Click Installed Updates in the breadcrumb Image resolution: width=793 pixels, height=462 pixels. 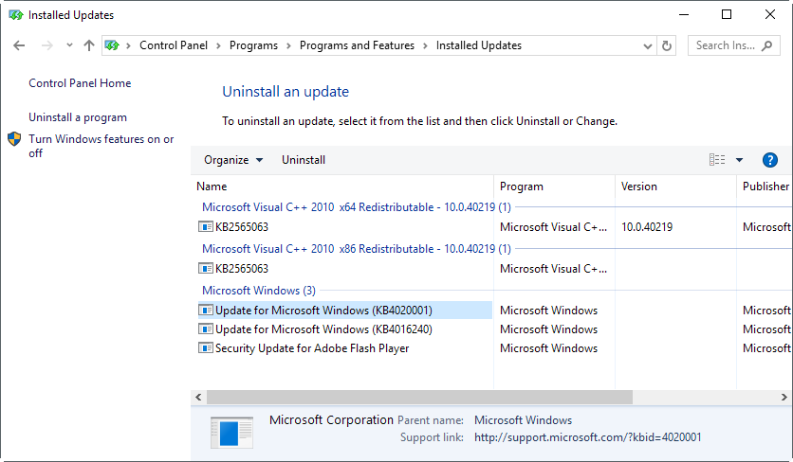click(x=479, y=45)
